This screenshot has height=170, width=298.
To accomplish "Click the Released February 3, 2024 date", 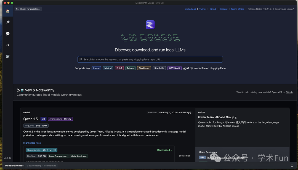I will tap(169, 113).
